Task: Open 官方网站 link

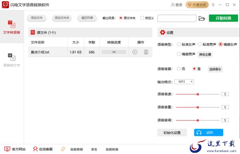Action: (x=15, y=149)
